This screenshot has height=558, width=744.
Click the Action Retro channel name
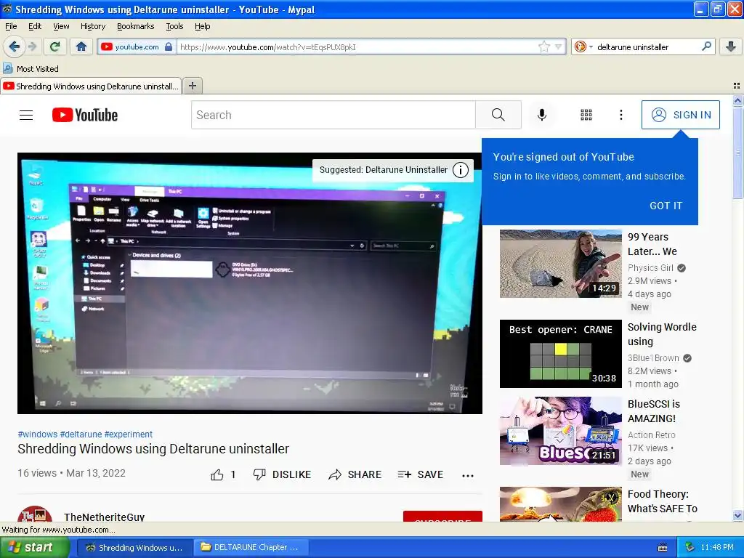[x=652, y=434]
